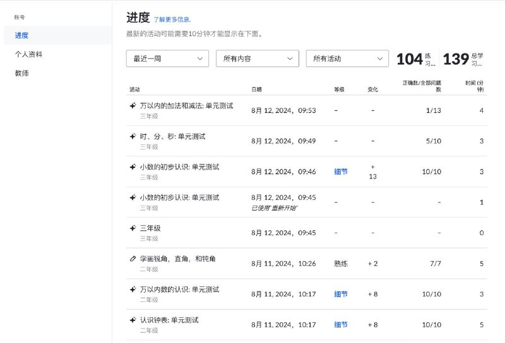505x343 pixels.
Task: Click sparkle icon beside restarted 小数的初步认识 row
Action: [133, 197]
